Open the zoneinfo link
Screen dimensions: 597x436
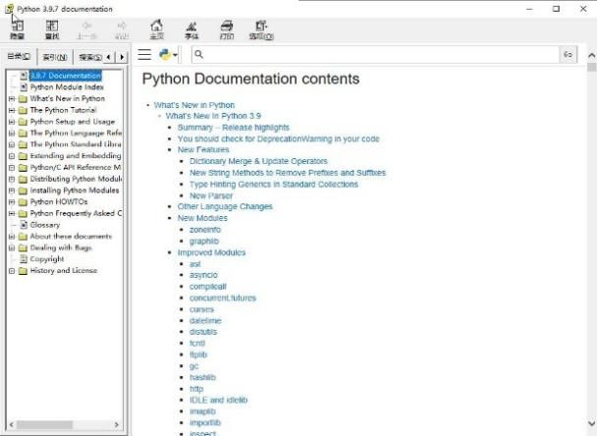(205, 230)
